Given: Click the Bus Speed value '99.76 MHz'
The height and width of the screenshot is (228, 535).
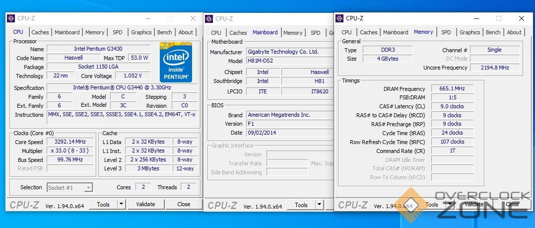Looking at the screenshot, I should (x=70, y=160).
